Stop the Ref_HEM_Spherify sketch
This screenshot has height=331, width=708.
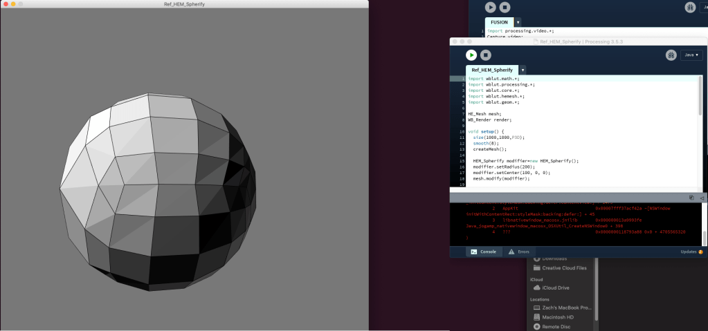coord(486,55)
